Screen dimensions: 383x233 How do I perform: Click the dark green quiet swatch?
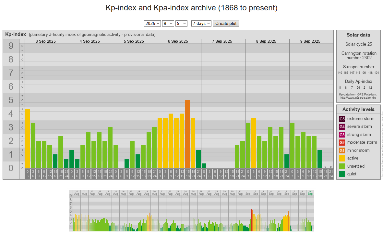[342, 174]
